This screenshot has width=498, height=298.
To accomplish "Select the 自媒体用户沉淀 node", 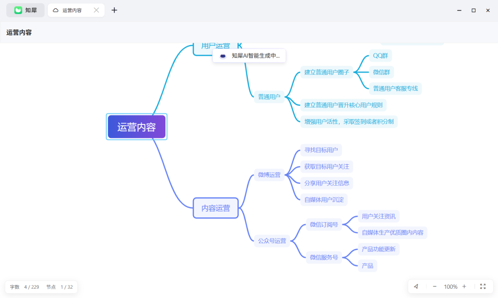I will (324, 200).
